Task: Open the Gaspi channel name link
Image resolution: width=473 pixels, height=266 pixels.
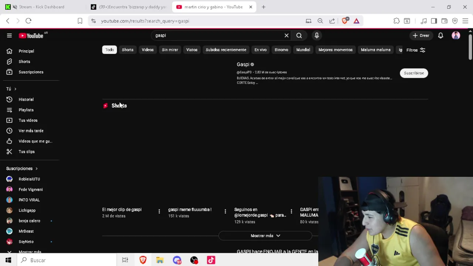Action: coord(243,64)
